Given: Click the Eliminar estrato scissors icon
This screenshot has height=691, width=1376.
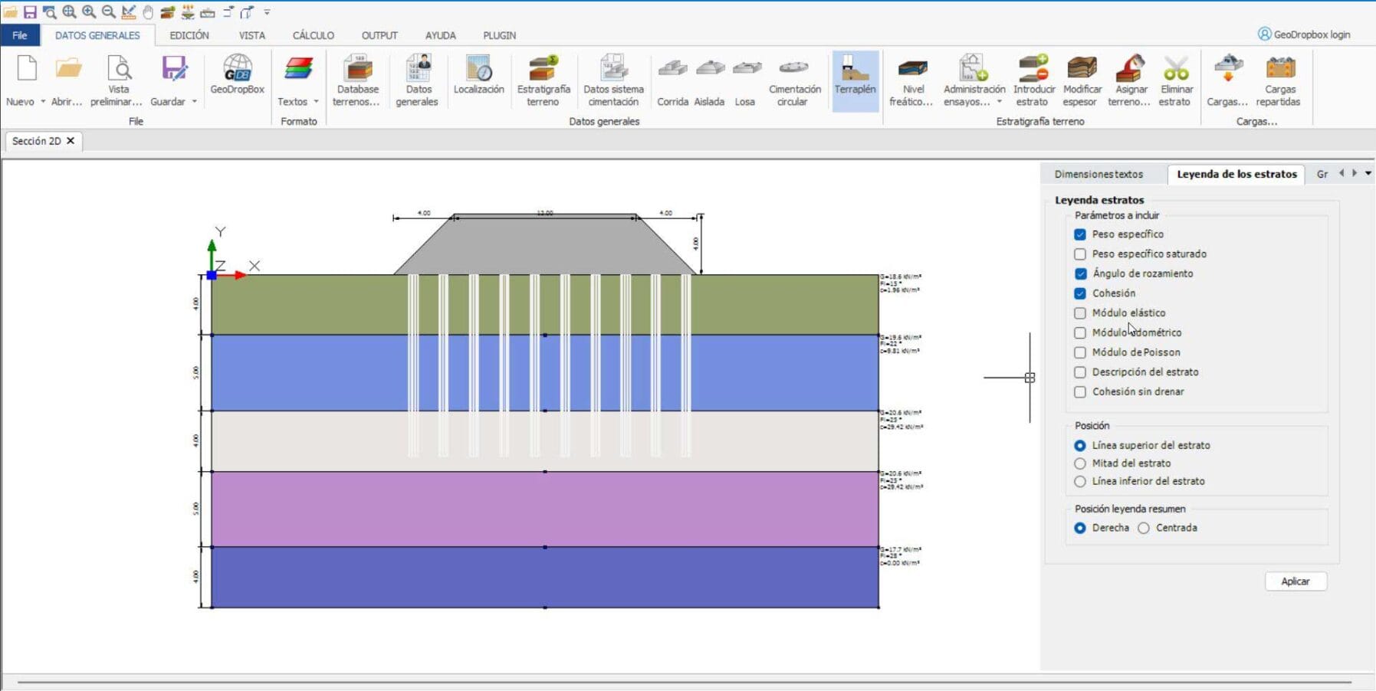Looking at the screenshot, I should coord(1175,70).
